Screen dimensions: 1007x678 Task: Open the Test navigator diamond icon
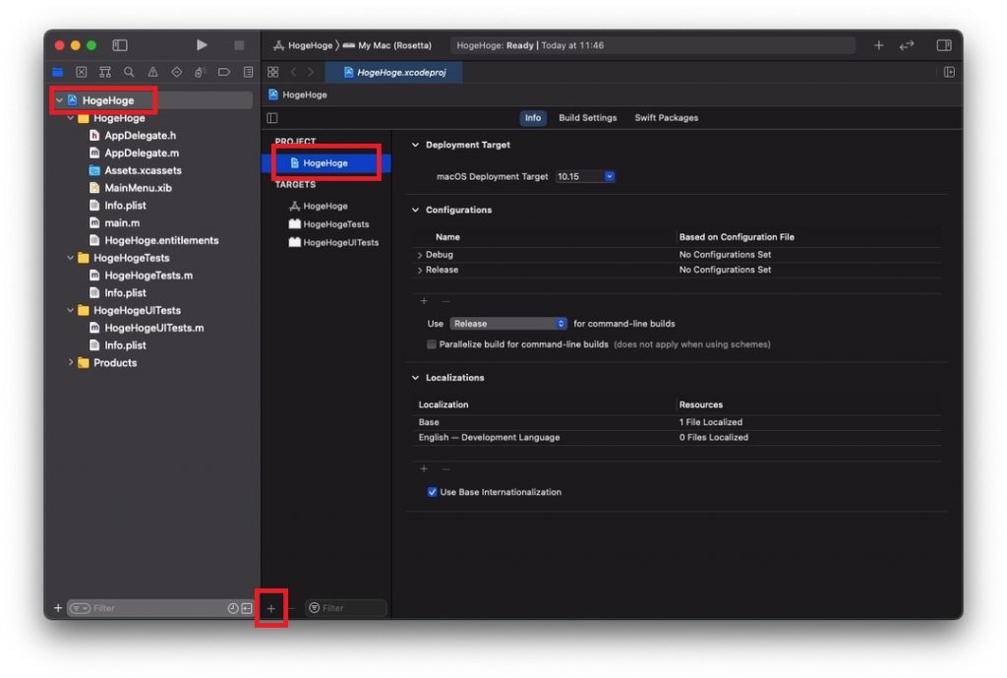point(177,72)
